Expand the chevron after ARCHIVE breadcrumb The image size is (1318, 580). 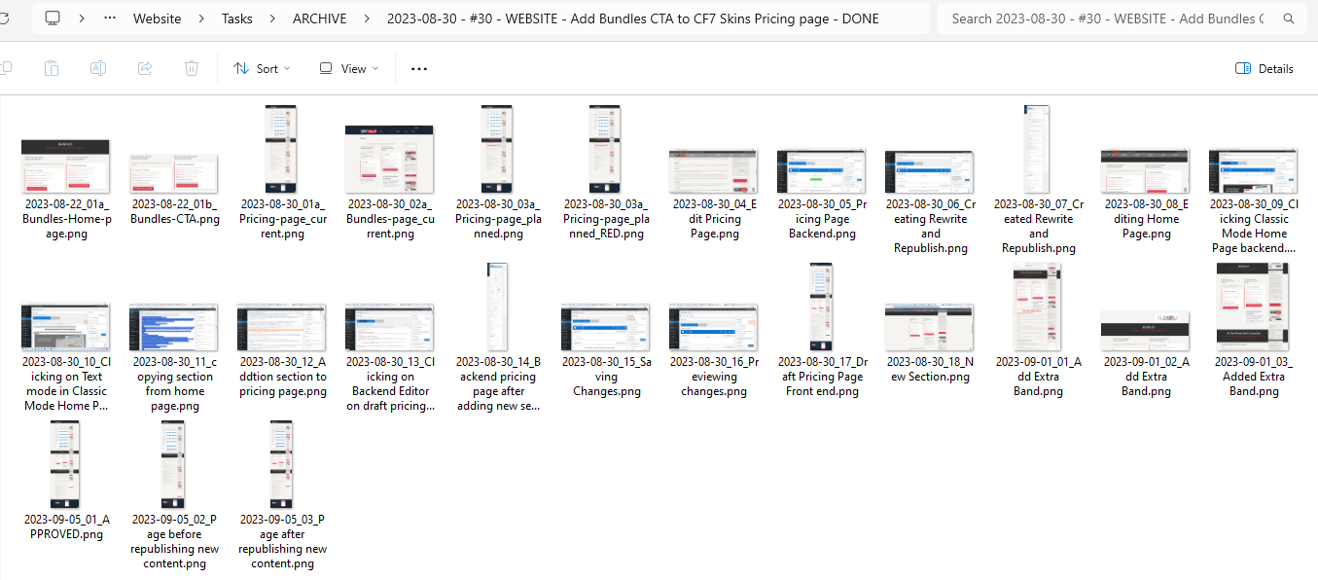coord(368,18)
